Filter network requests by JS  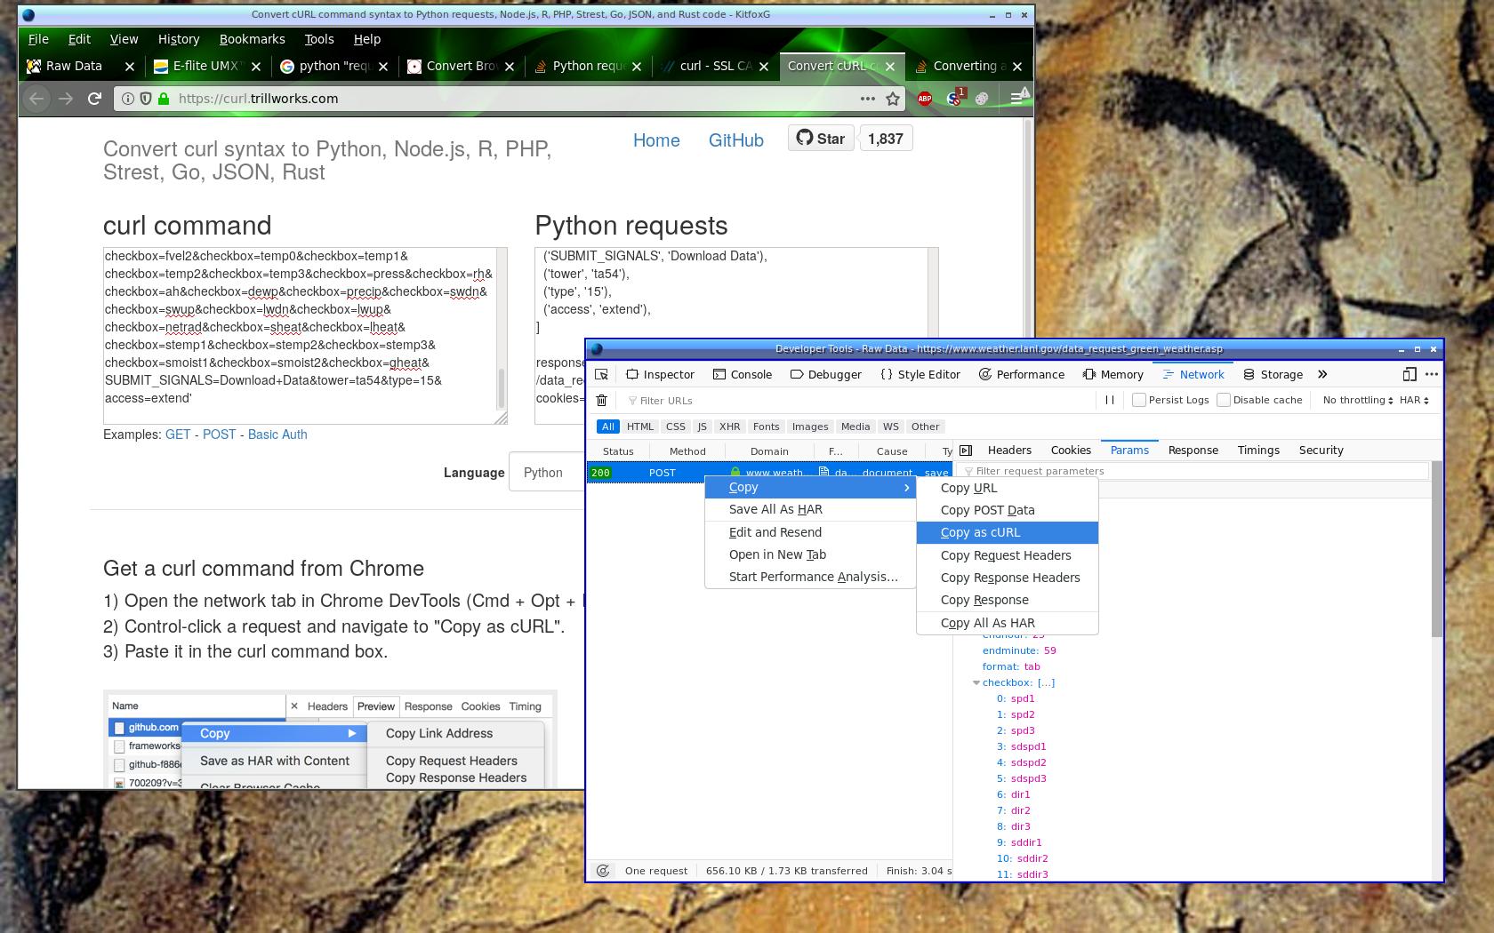pos(703,427)
